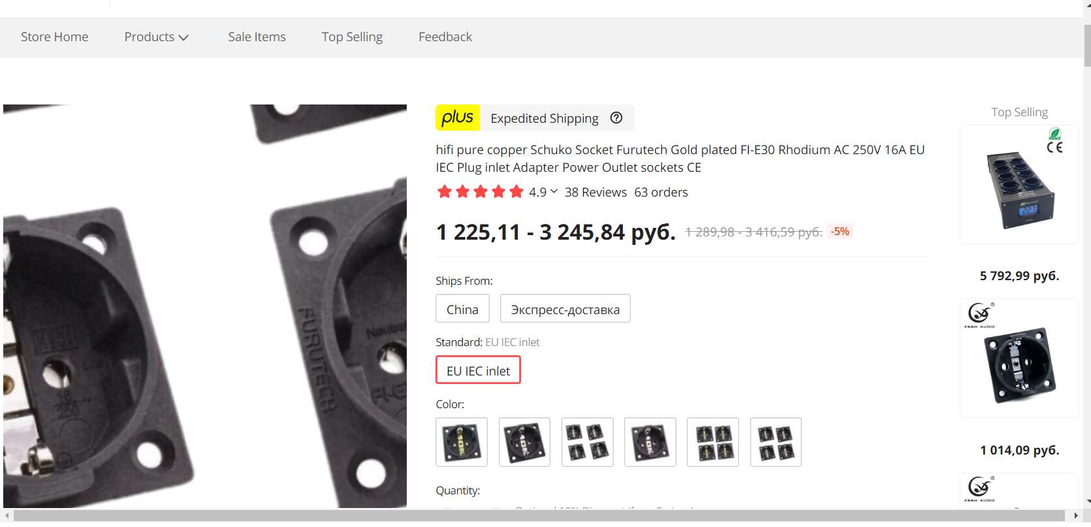Open top selling power strip product thumbnail
The image size is (1091, 527).
click(1019, 185)
